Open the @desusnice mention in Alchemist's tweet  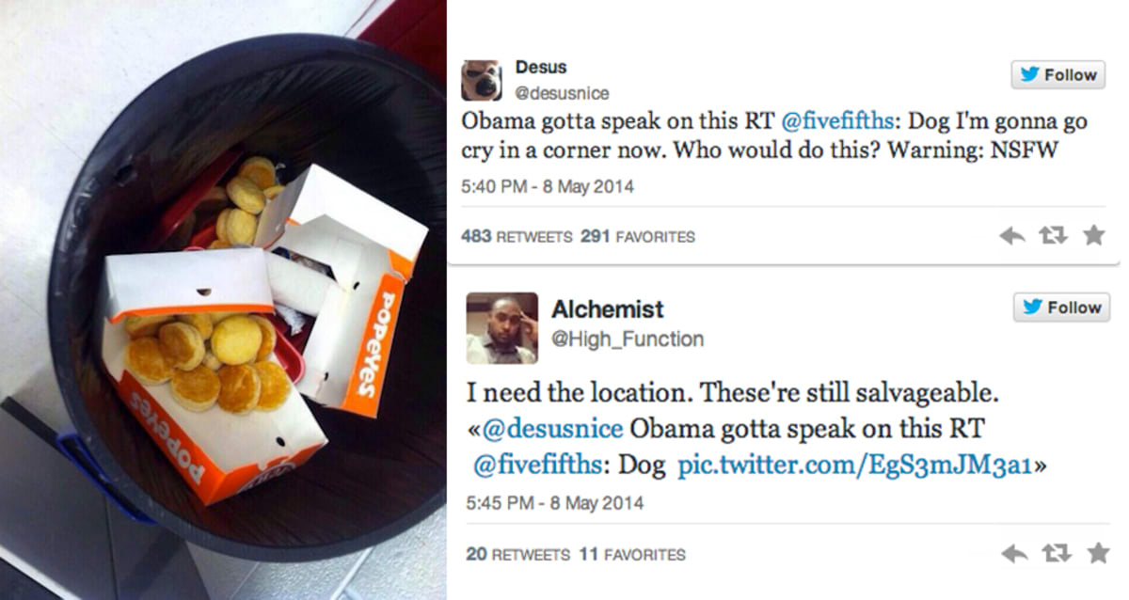(552, 429)
